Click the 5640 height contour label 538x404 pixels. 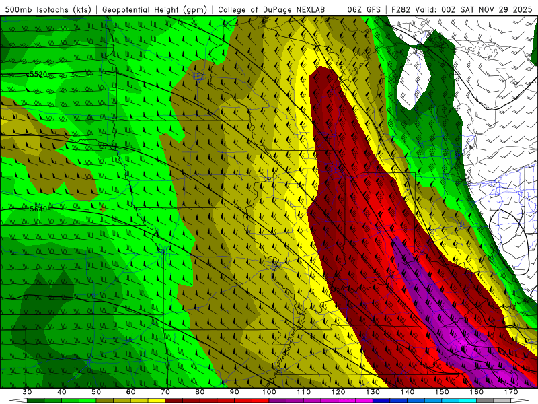38,209
